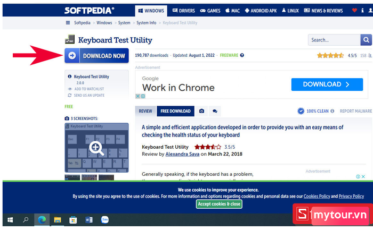The width and height of the screenshot is (373, 230).
Task: Open the LINUX section
Action: coord(290,11)
